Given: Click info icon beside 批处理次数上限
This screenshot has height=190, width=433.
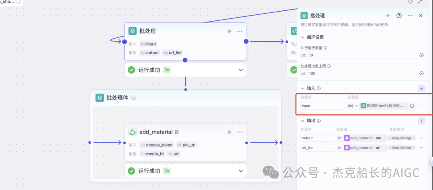Looking at the screenshot, I should (329, 66).
